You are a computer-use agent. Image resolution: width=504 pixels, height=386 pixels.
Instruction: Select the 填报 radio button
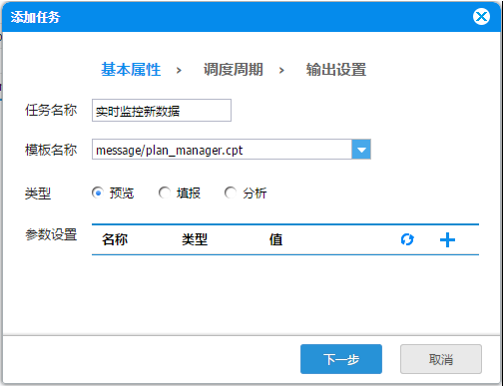[x=165, y=193]
